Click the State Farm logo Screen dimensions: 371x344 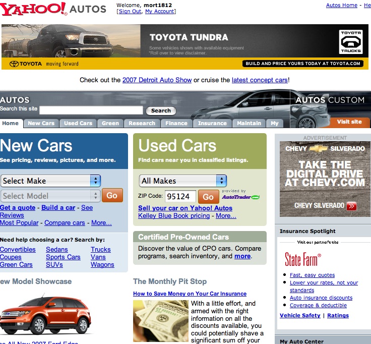point(303,259)
